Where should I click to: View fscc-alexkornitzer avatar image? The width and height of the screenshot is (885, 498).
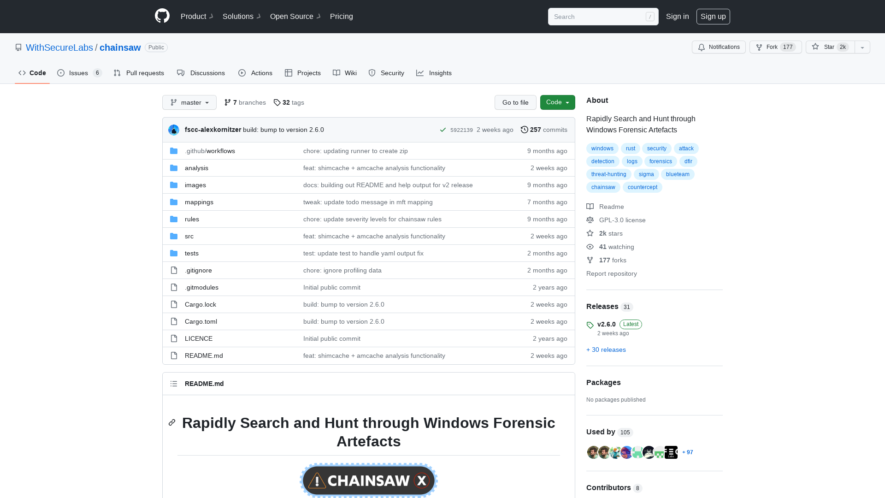tap(174, 130)
